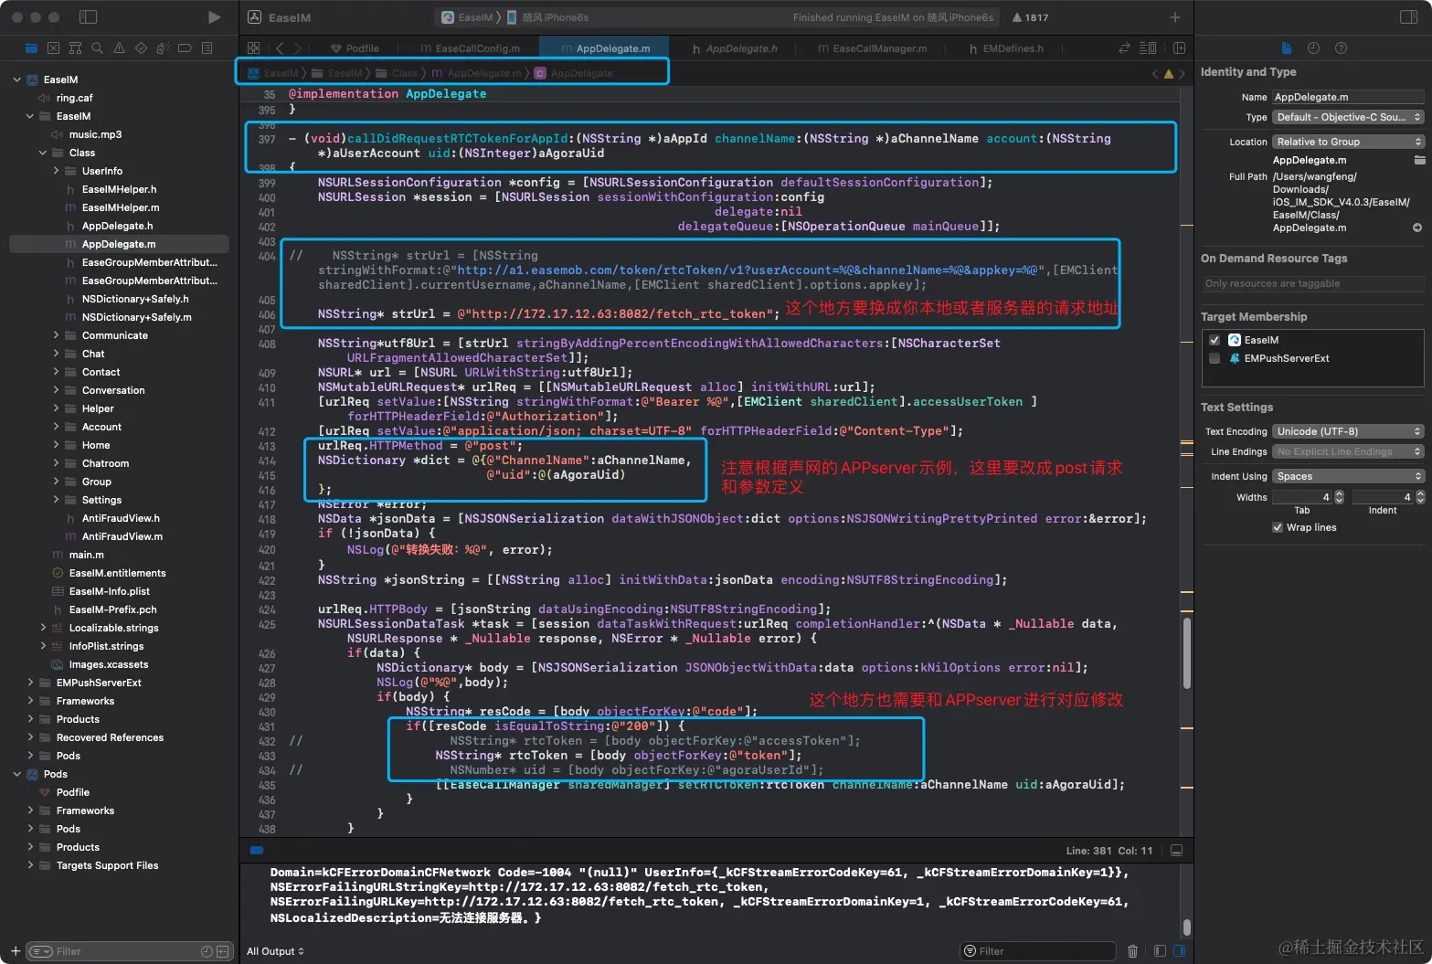Open the related items grid icon

253,48
